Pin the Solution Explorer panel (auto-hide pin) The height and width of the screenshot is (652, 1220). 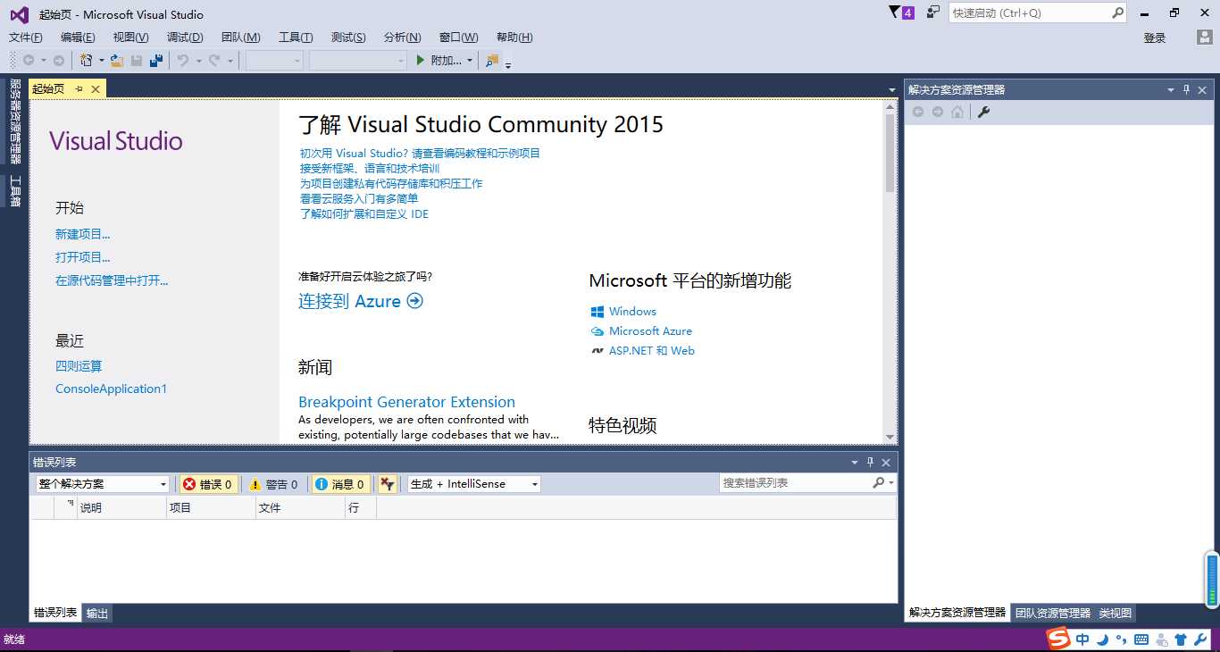pos(1187,89)
